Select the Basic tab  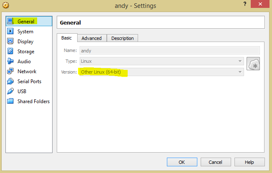[x=67, y=38]
